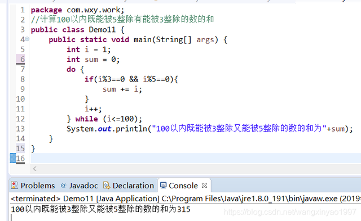
Task: Click the Javadoc @ icon
Action: [63, 185]
